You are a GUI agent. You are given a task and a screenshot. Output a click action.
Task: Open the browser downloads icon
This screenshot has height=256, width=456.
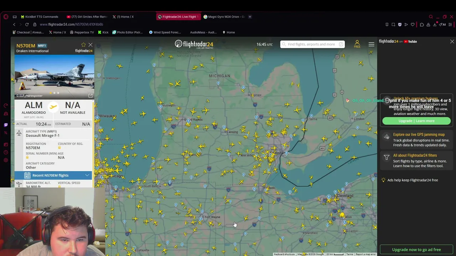click(435, 25)
